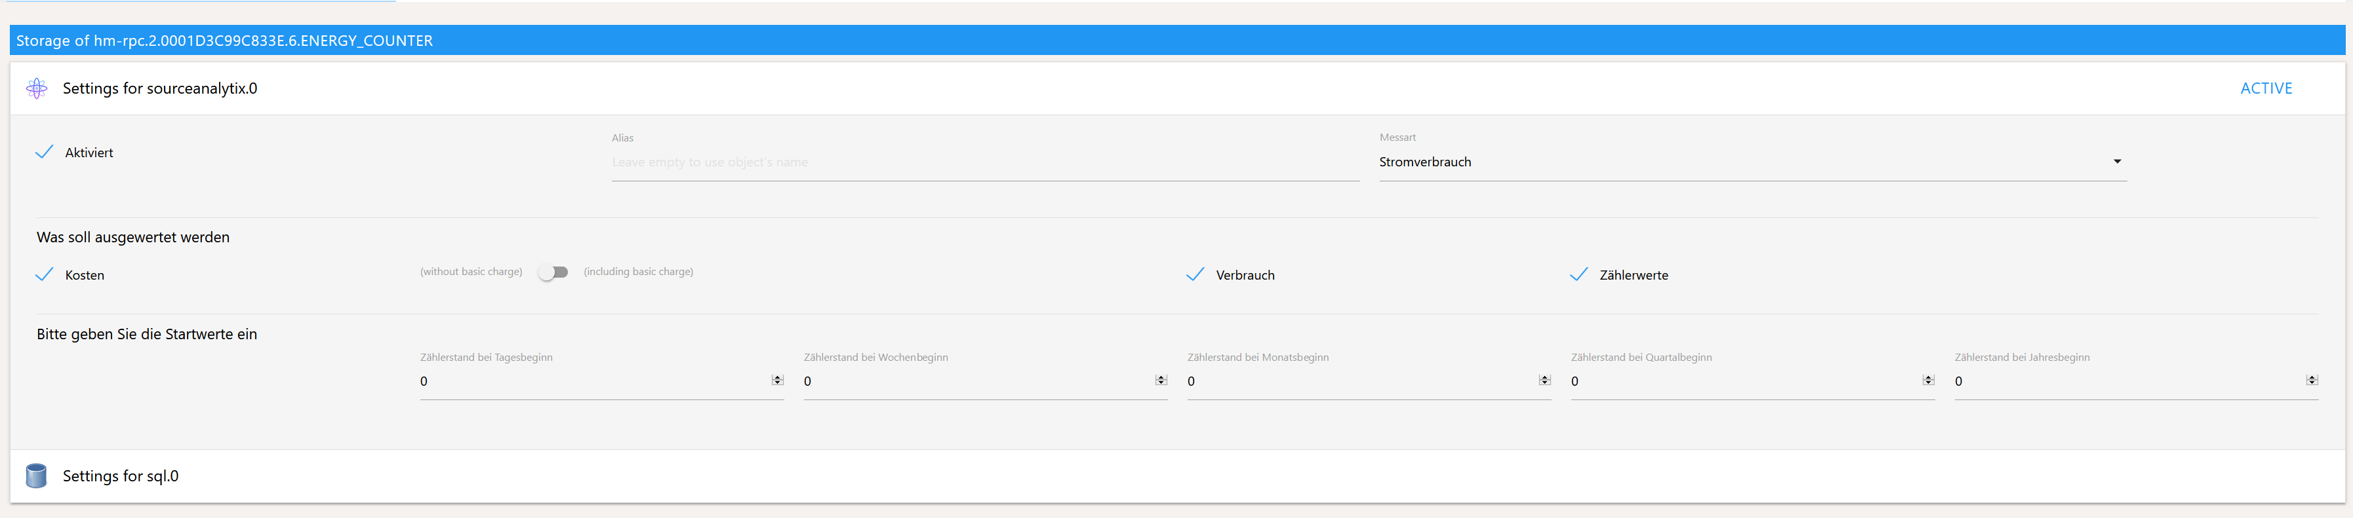Click the Storage of hm-rpc ENERGY_COUNTER title
Viewport: 2353px width, 518px height.
coord(225,41)
